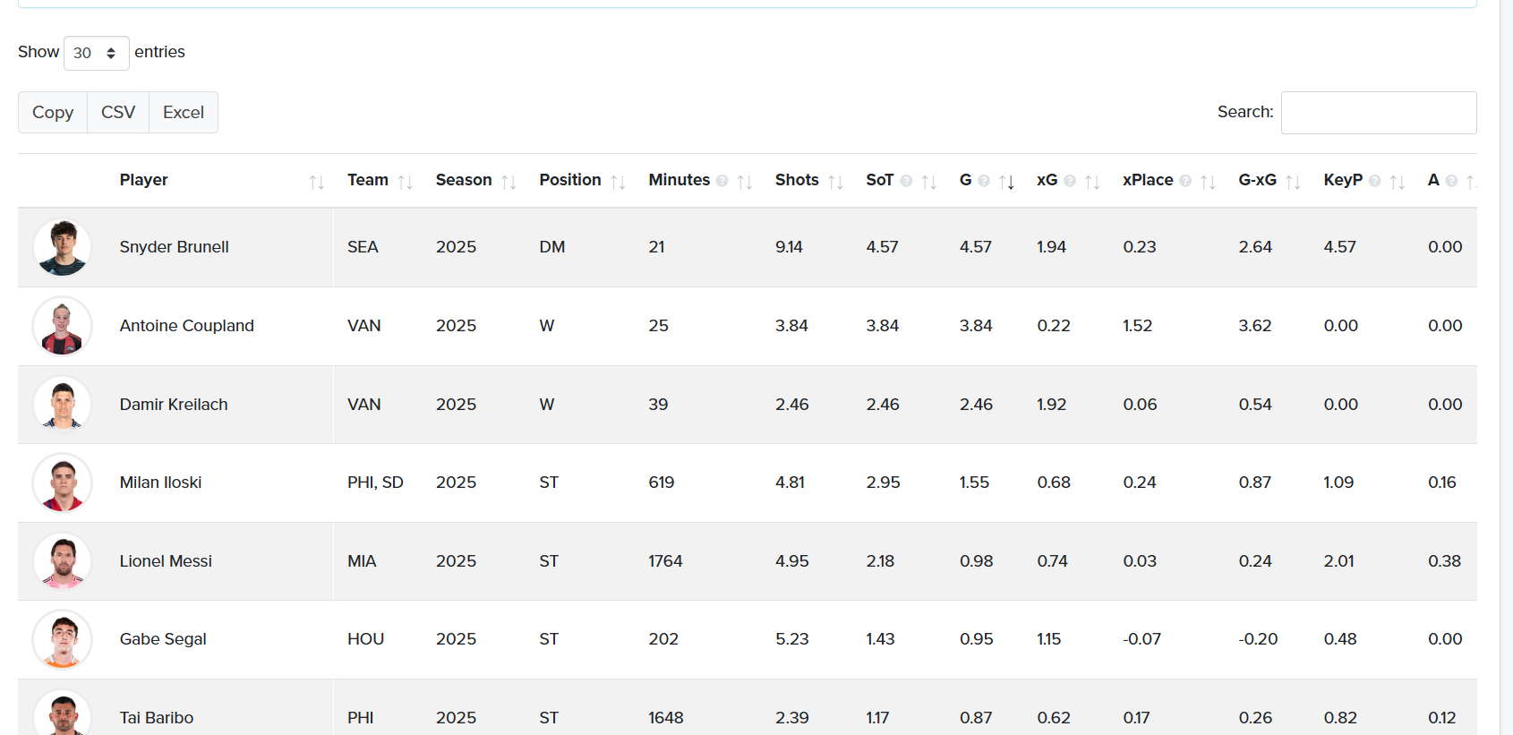Click the Minutes column header
Image resolution: width=1513 pixels, height=735 pixels.
point(679,180)
